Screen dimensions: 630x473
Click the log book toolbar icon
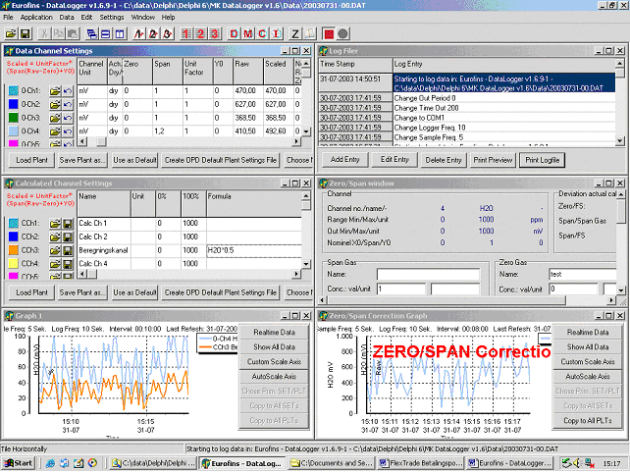[x=309, y=33]
